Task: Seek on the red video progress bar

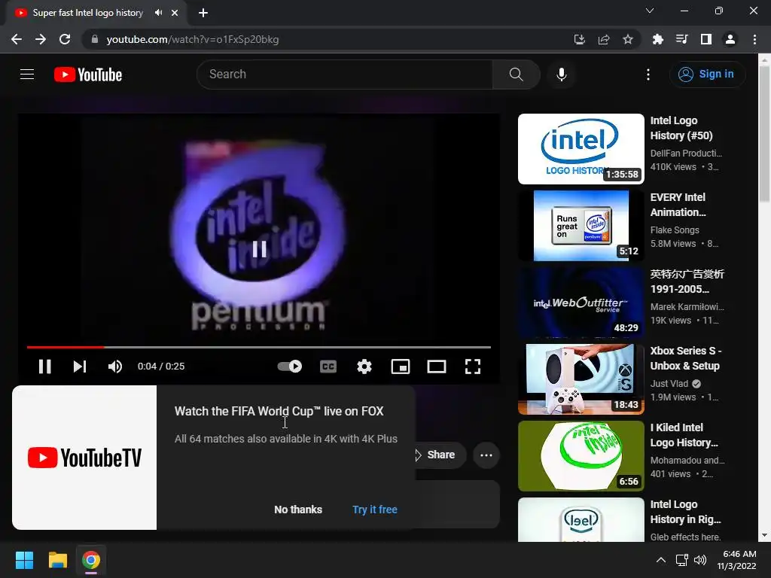Action: [x=259, y=347]
